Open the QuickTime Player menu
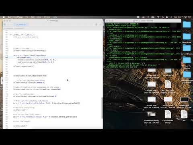The image size is (193, 145). point(15,17)
